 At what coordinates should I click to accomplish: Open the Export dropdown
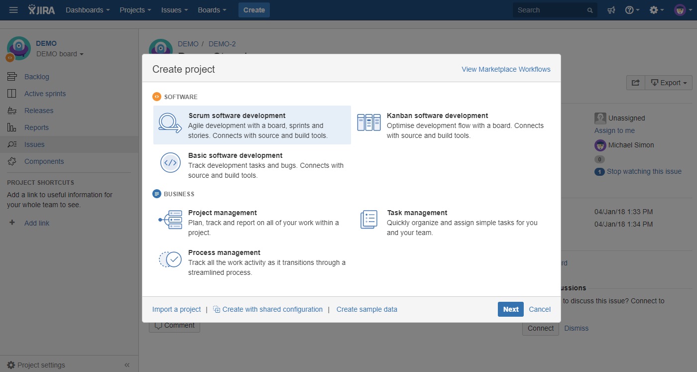(668, 82)
